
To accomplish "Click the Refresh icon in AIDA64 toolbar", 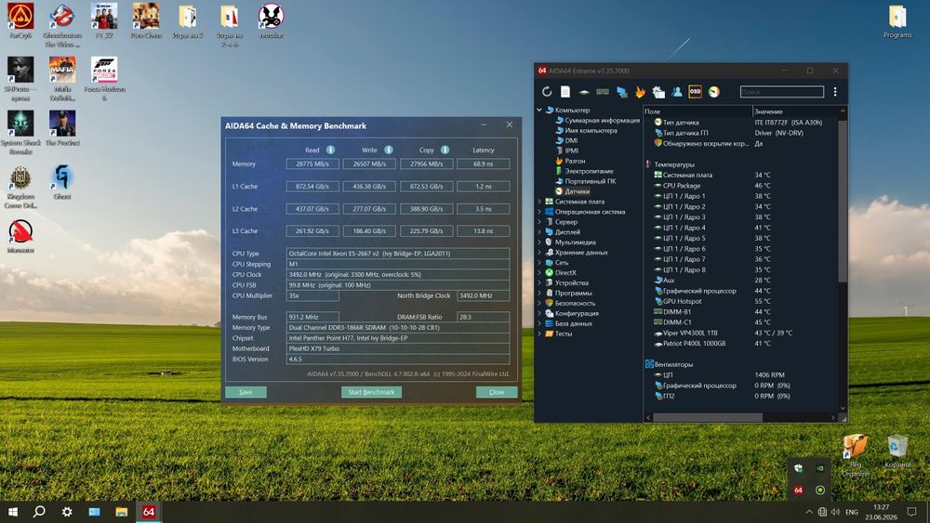I will click(x=546, y=92).
